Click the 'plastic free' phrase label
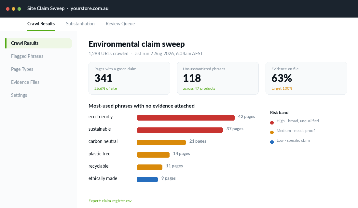 [99, 154]
